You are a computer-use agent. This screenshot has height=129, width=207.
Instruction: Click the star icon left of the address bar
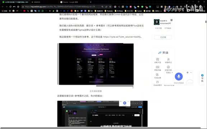tap(18, 6)
